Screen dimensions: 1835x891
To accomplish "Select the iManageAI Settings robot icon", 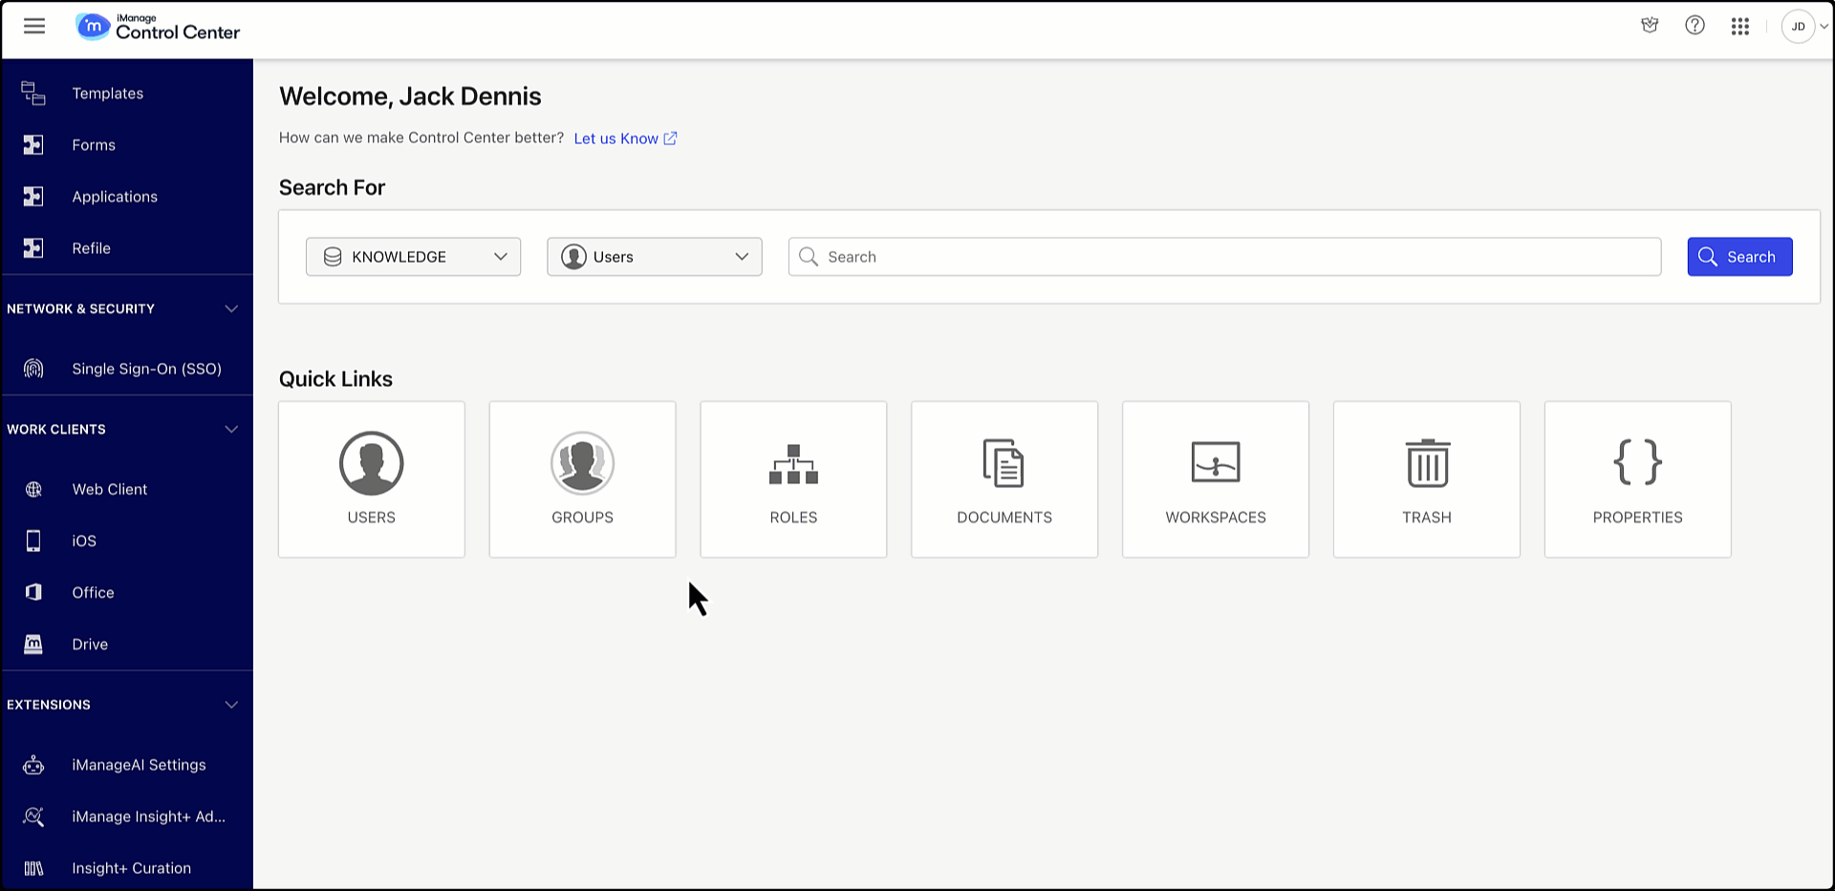I will pyautogui.click(x=33, y=764).
